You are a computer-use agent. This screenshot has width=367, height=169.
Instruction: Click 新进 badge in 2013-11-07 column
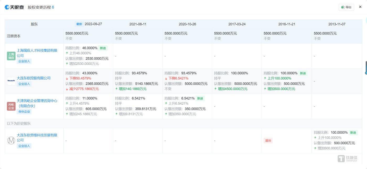pyautogui.click(x=353, y=133)
